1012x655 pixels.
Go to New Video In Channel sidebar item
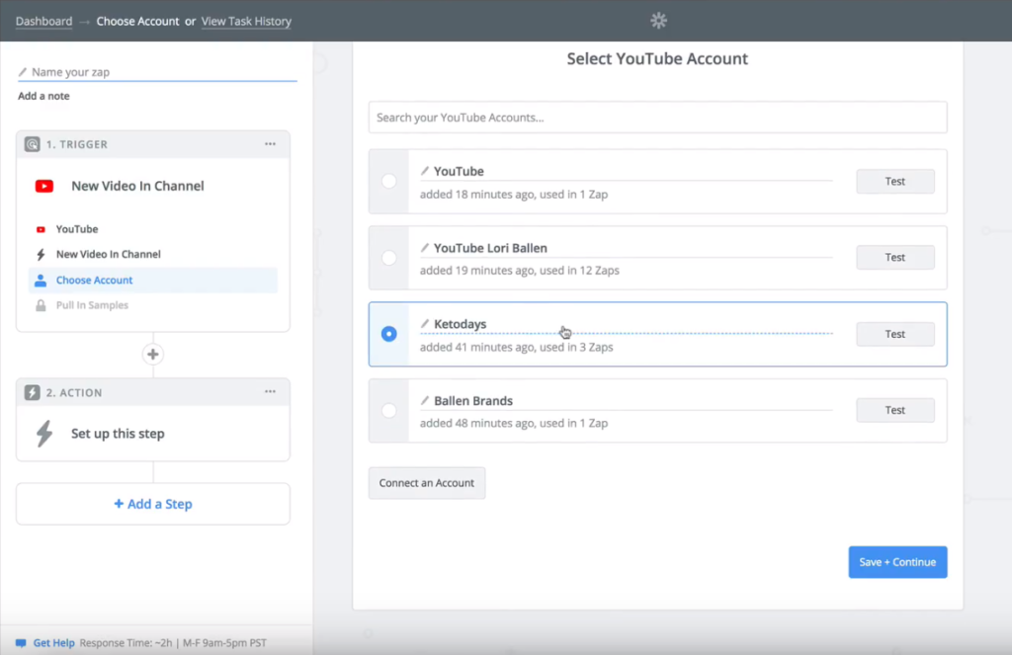[x=108, y=255]
